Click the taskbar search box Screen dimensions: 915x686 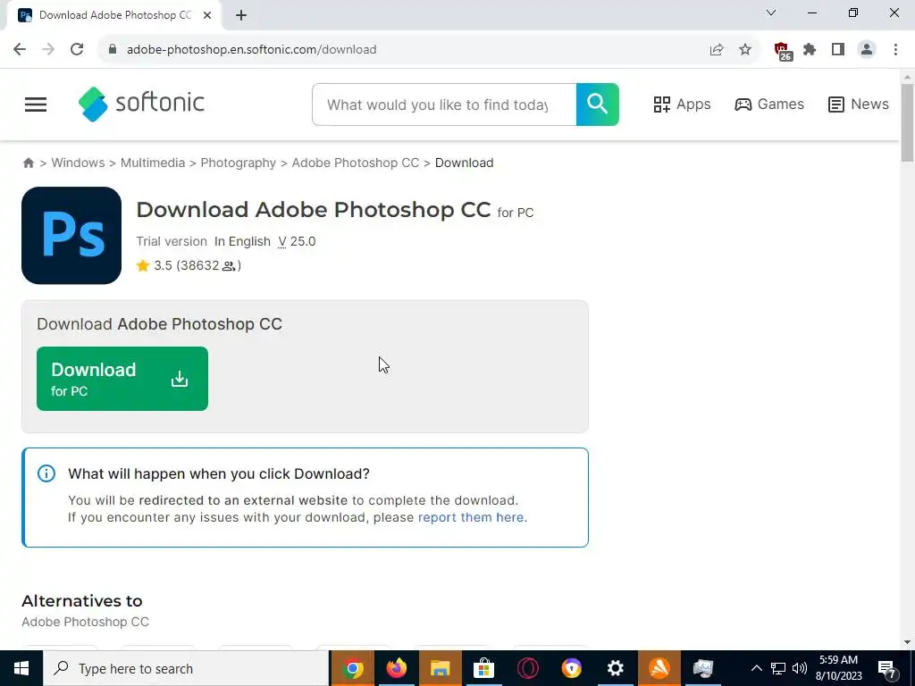(186, 668)
